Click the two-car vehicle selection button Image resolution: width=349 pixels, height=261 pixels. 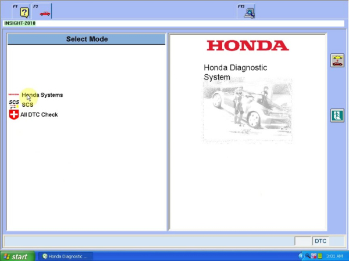pyautogui.click(x=337, y=60)
